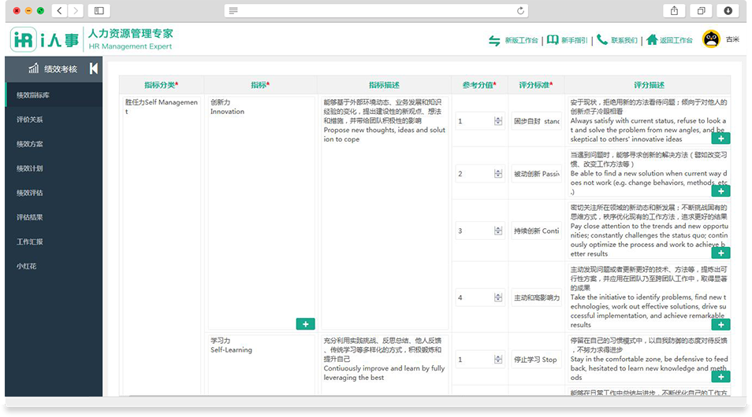Click the 新手指引 link

575,40
